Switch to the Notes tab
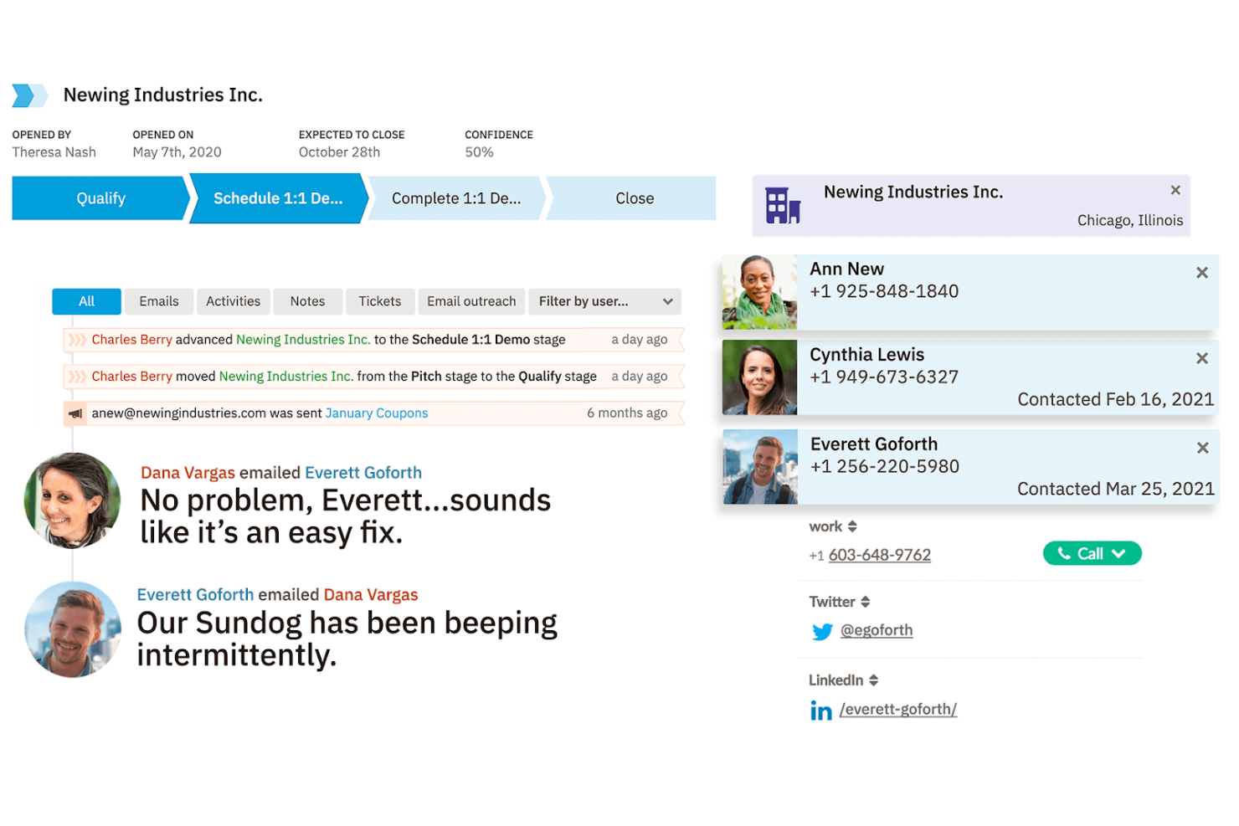 (x=307, y=301)
